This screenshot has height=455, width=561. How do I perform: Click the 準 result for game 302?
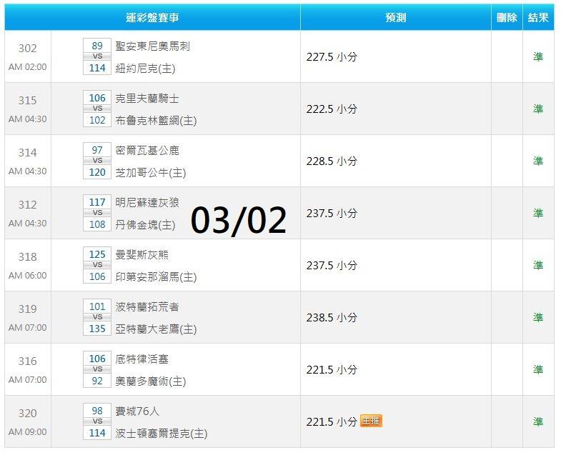tap(538, 56)
